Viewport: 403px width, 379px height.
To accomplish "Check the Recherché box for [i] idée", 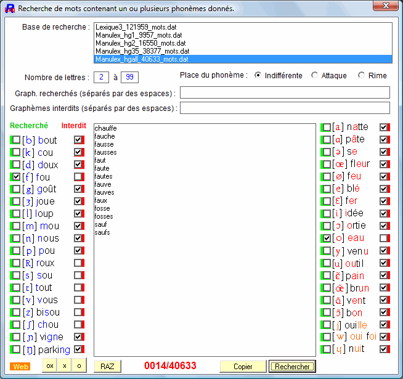I will tap(327, 213).
